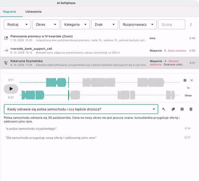The height and width of the screenshot is (181, 199).
Task: Close the audio player
Action: click(192, 80)
